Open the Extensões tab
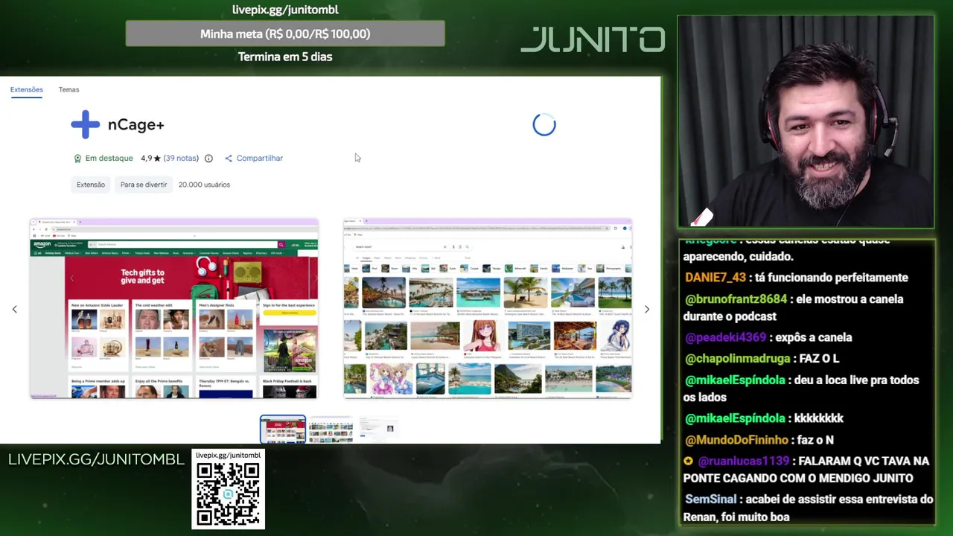The width and height of the screenshot is (953, 536). [x=26, y=89]
